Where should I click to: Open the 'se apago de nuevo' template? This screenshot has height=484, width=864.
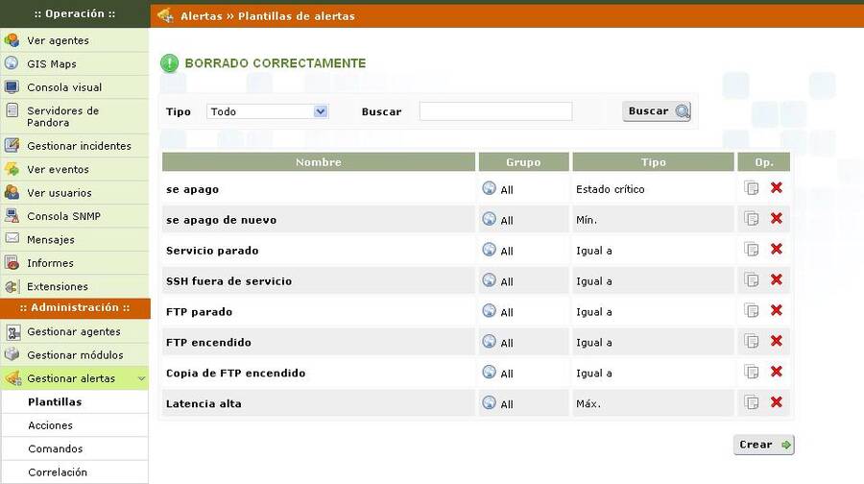221,220
